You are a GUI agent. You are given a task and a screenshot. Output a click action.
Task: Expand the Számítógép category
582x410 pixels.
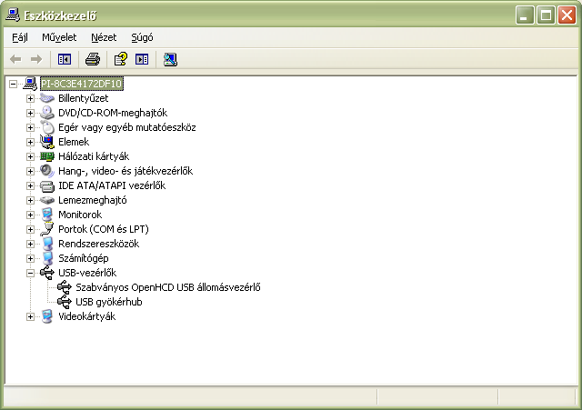tap(30, 258)
